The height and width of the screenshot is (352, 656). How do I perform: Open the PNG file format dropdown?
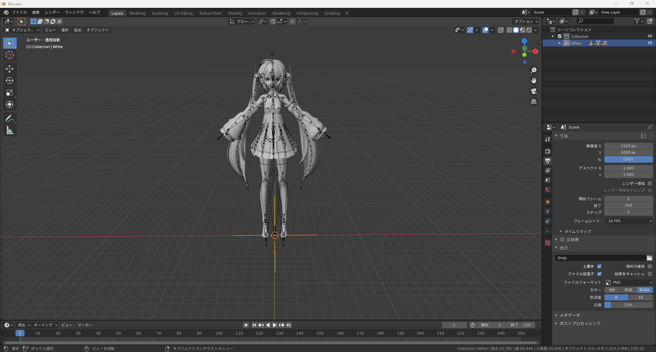pos(629,282)
